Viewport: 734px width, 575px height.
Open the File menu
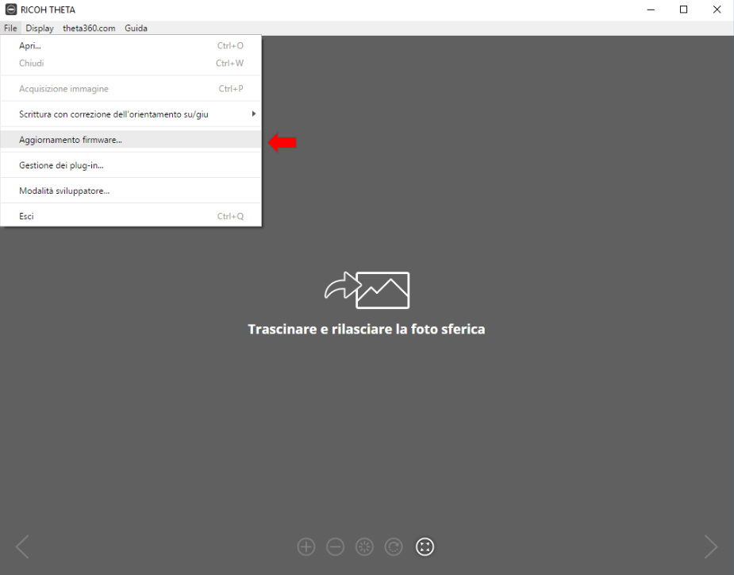[10, 28]
